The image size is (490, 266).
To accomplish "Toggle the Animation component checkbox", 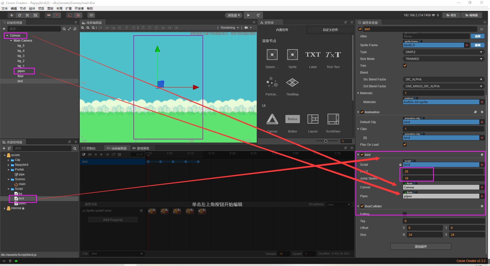I will (x=362, y=112).
